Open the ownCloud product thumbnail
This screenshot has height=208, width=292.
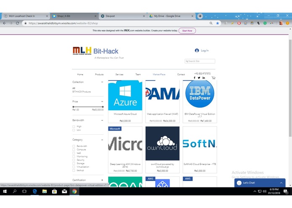click(163, 144)
